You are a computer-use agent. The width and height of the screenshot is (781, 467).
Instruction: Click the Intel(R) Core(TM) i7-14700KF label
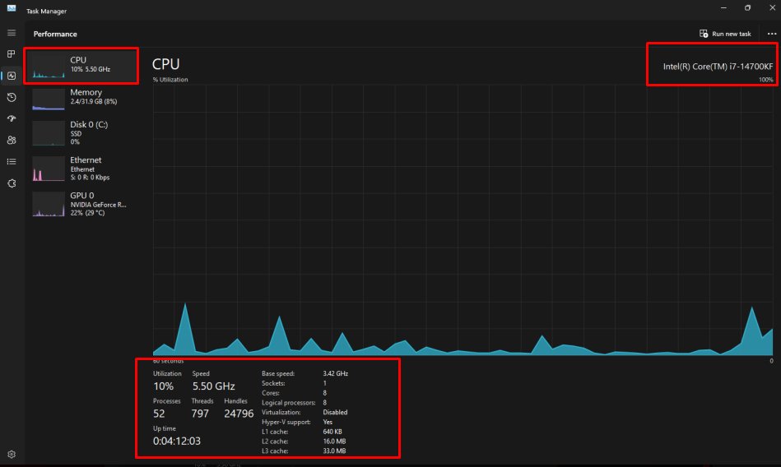point(718,67)
